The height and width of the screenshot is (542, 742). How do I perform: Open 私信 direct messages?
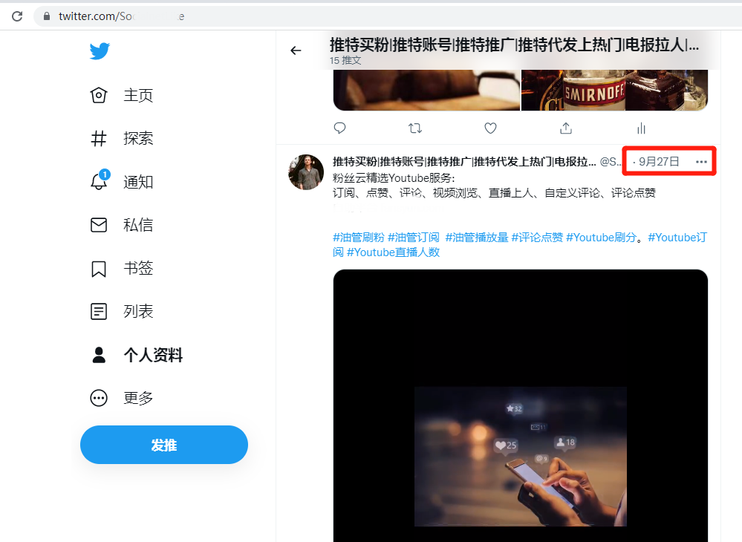coord(122,225)
